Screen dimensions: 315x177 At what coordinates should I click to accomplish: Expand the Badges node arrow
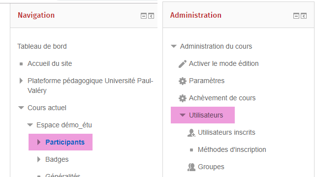[x=39, y=159]
